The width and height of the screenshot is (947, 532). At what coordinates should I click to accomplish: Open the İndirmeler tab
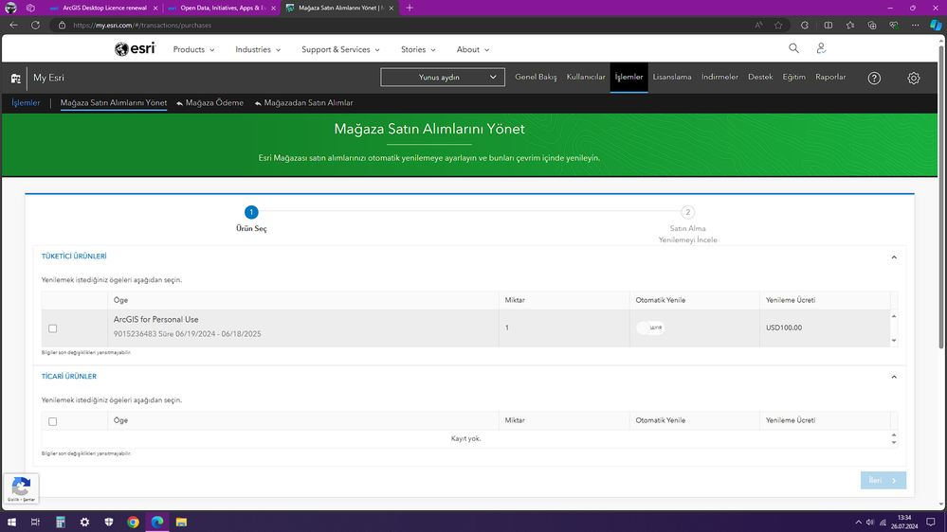coord(719,78)
